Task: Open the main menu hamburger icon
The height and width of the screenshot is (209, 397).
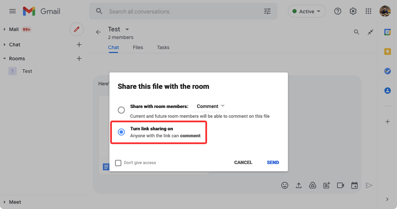Action: click(x=13, y=11)
